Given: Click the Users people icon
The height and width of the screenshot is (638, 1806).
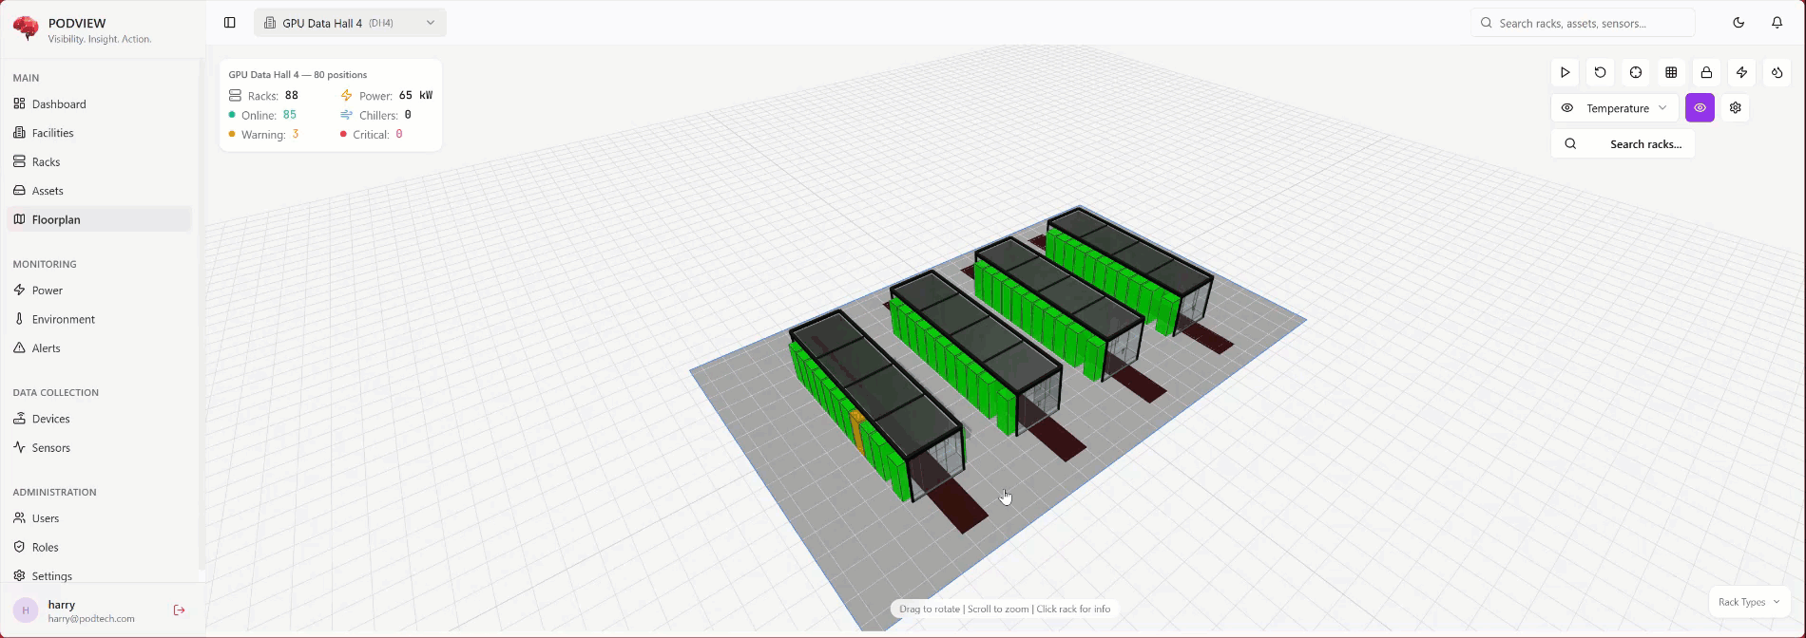Looking at the screenshot, I should (19, 518).
